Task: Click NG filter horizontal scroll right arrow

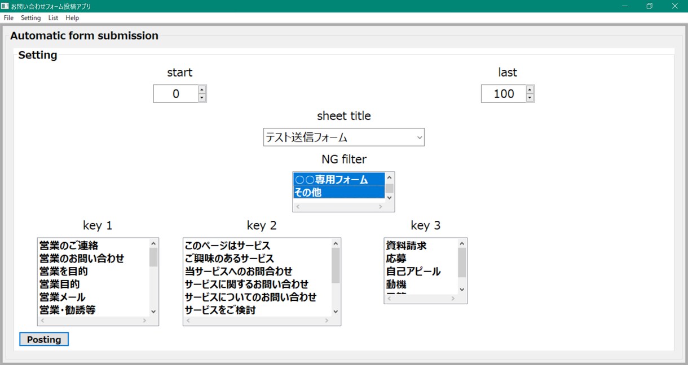Action: [x=380, y=207]
